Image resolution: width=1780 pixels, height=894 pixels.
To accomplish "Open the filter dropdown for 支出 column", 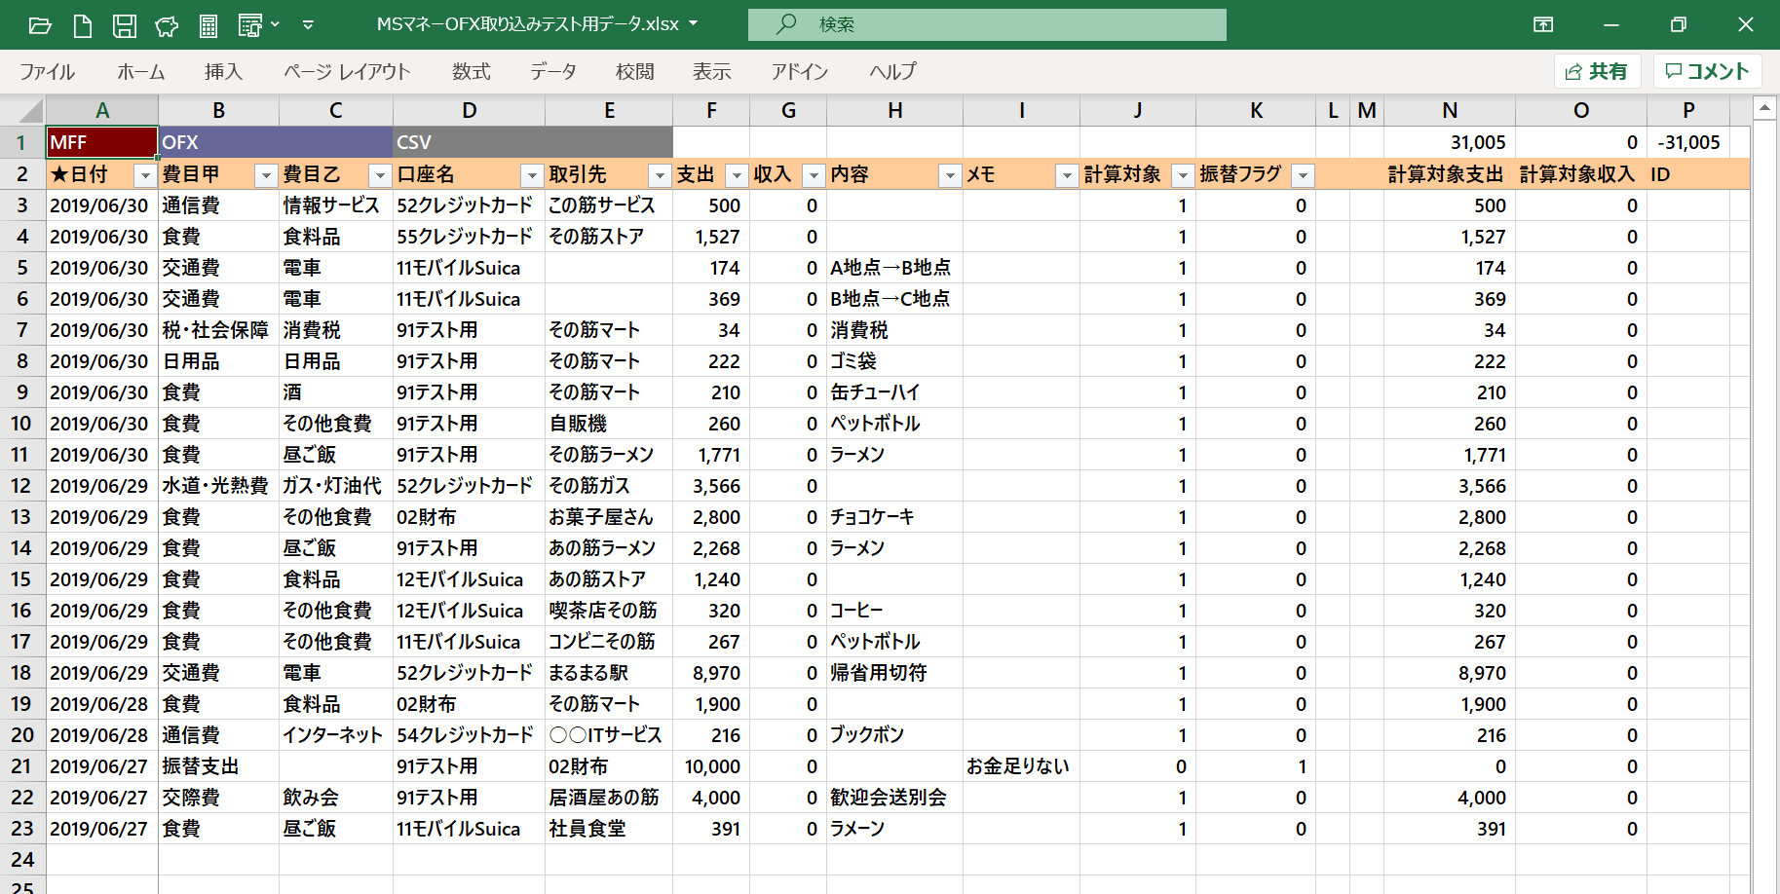I will point(737,175).
